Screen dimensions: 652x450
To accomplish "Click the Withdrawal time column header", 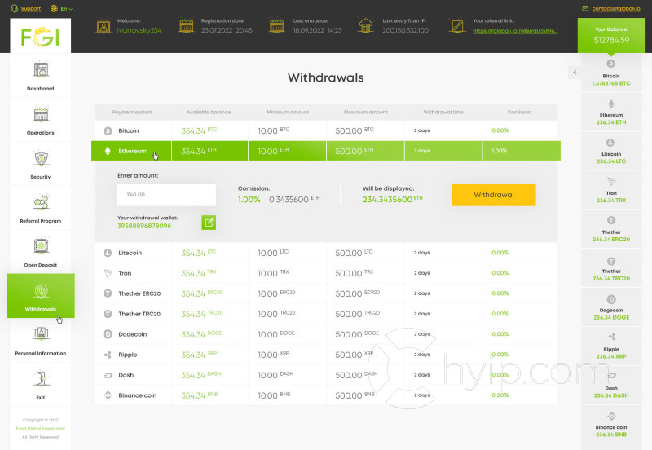I will click(x=443, y=112).
